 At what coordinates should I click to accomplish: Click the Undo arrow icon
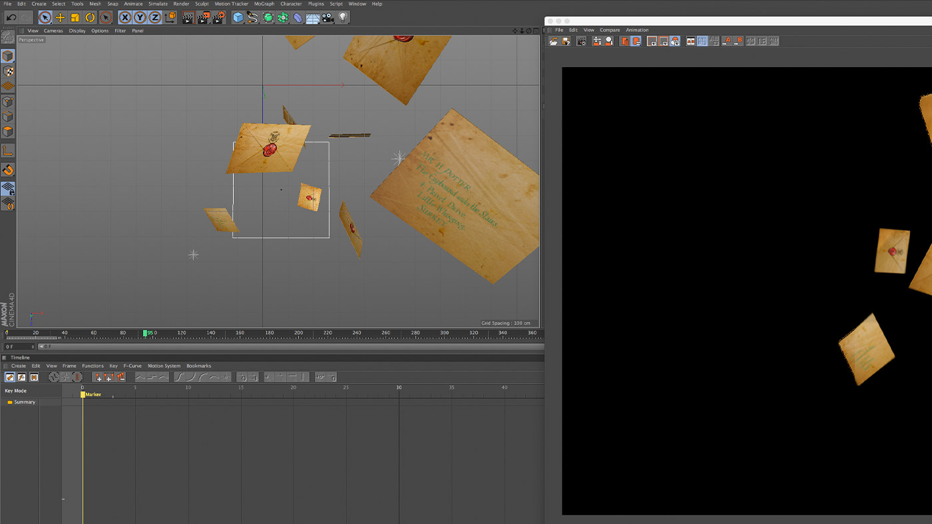[11, 17]
